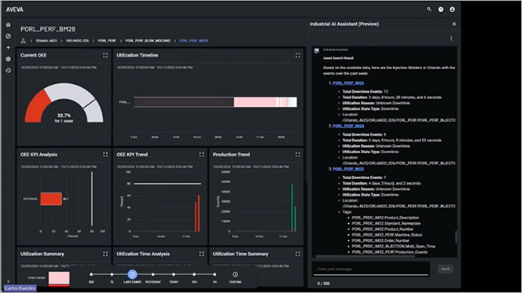
Task: Select the 12H time range point
Action: click(x=194, y=274)
